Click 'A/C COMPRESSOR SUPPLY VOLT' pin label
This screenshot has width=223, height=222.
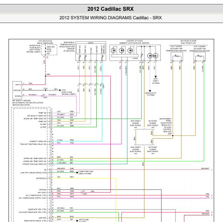pyautogui.click(x=33, y=198)
